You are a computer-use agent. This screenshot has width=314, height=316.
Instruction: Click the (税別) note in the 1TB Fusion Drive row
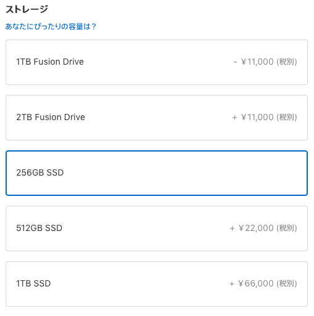[287, 62]
